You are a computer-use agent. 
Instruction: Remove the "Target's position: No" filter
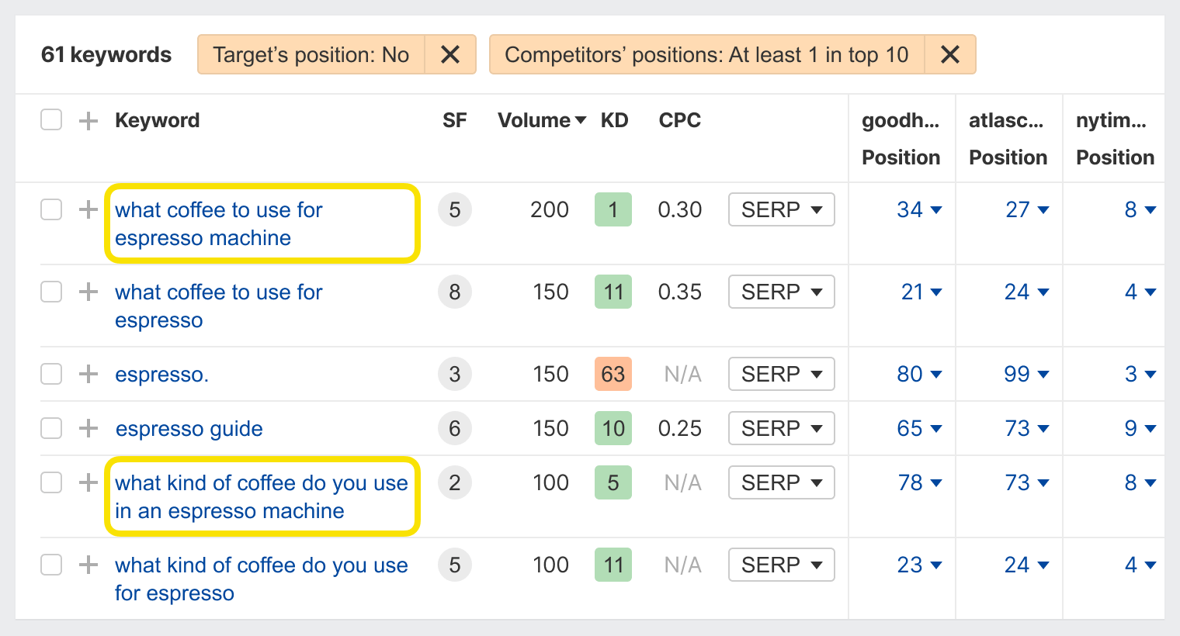click(x=450, y=54)
